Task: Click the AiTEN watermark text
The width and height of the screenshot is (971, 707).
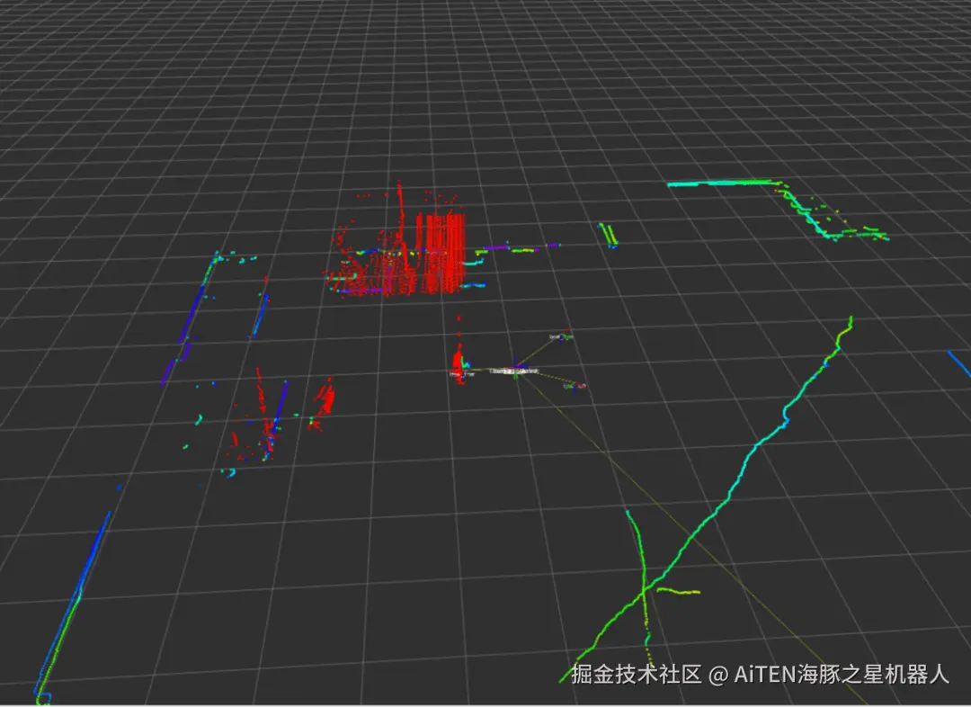Action: [x=841, y=674]
